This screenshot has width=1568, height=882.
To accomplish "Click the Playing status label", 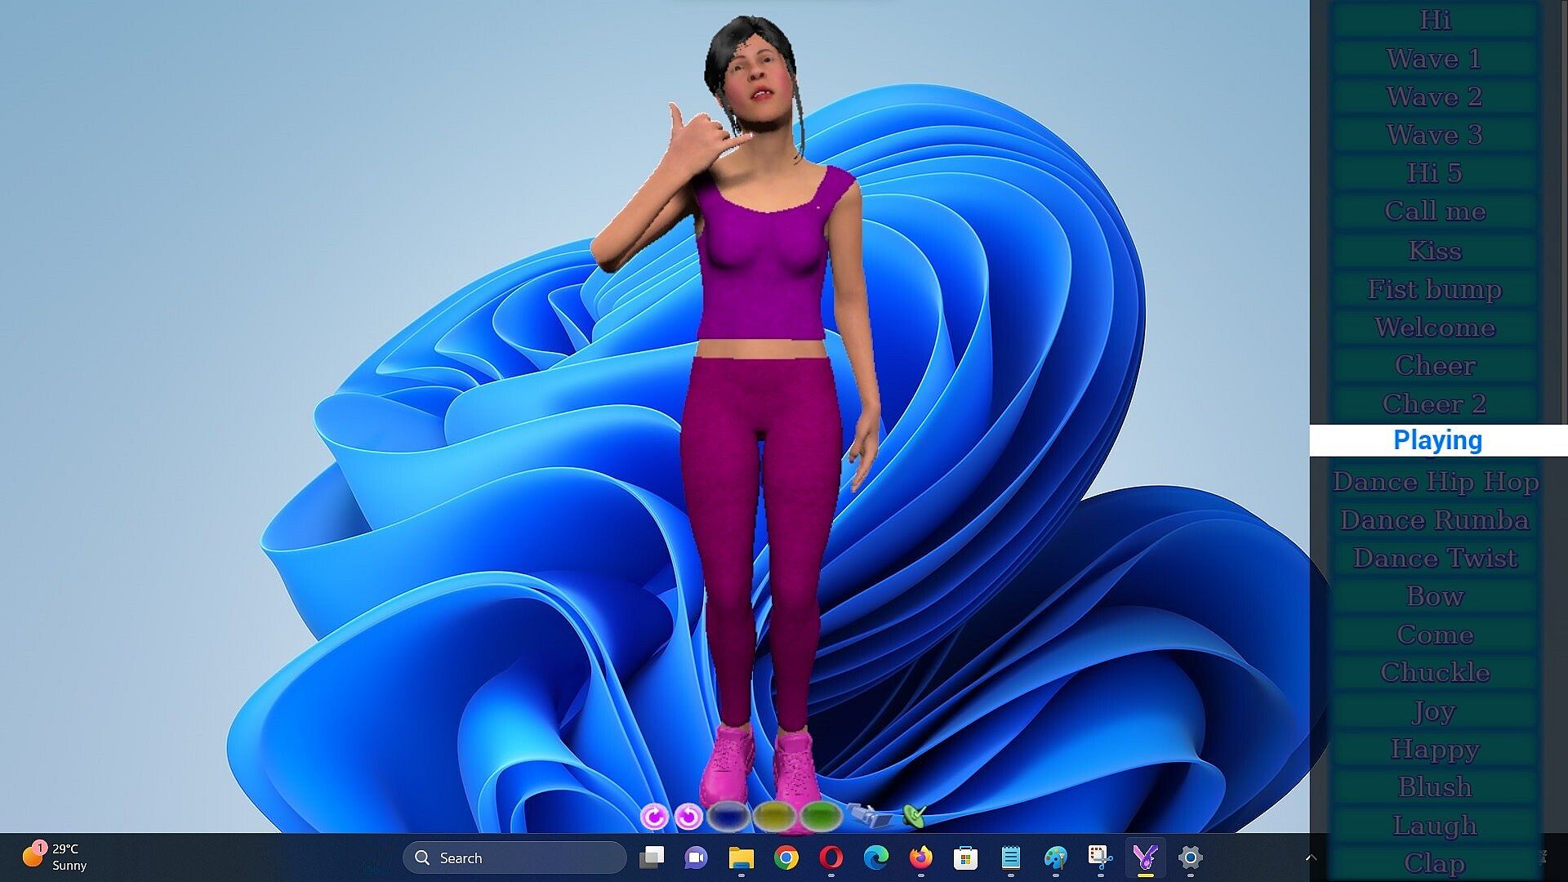I will coord(1437,440).
